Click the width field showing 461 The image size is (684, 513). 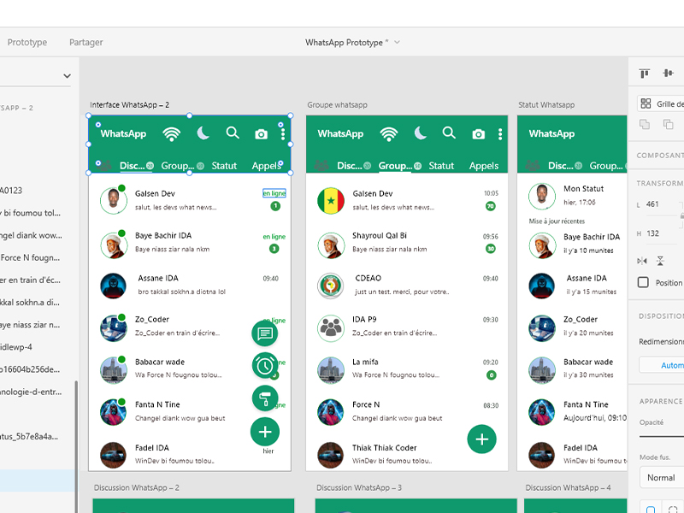point(657,204)
